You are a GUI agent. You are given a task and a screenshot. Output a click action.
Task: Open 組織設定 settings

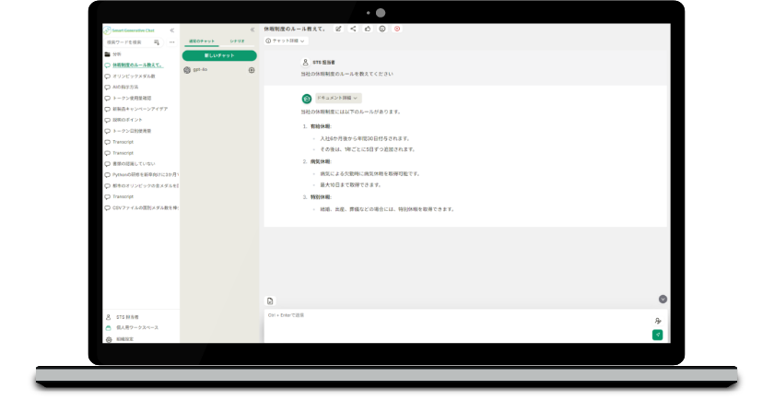coord(120,340)
